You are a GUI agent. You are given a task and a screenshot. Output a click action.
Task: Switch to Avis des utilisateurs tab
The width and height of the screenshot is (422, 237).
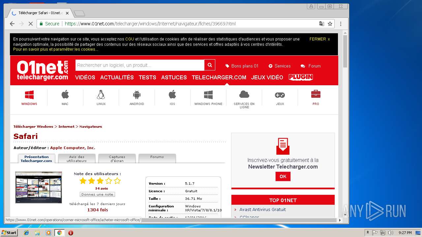(x=77, y=159)
